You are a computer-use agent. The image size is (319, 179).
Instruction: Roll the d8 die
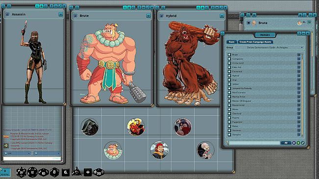pyautogui.click(x=54, y=172)
